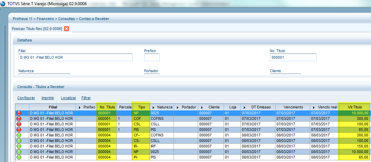371x162 pixels.
Task: Sort by DT Emissao column arrow
Action: tap(245, 107)
